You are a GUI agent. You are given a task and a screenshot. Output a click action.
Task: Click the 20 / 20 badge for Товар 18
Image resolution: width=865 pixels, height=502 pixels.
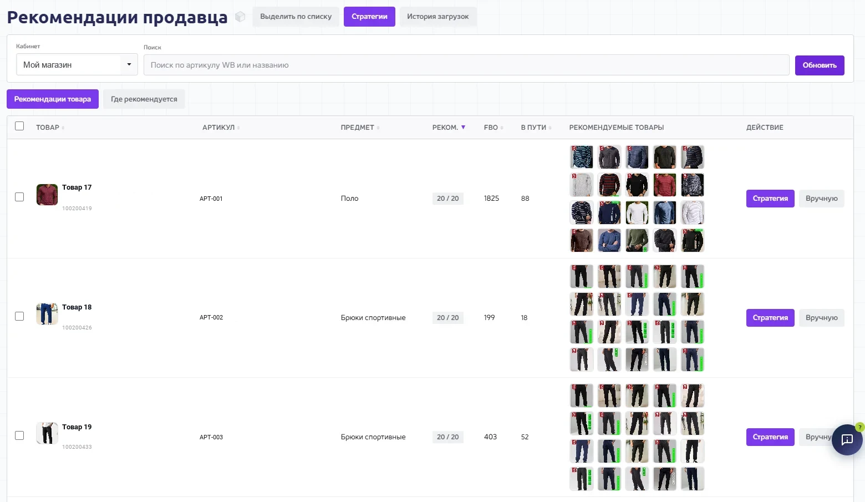coord(448,318)
